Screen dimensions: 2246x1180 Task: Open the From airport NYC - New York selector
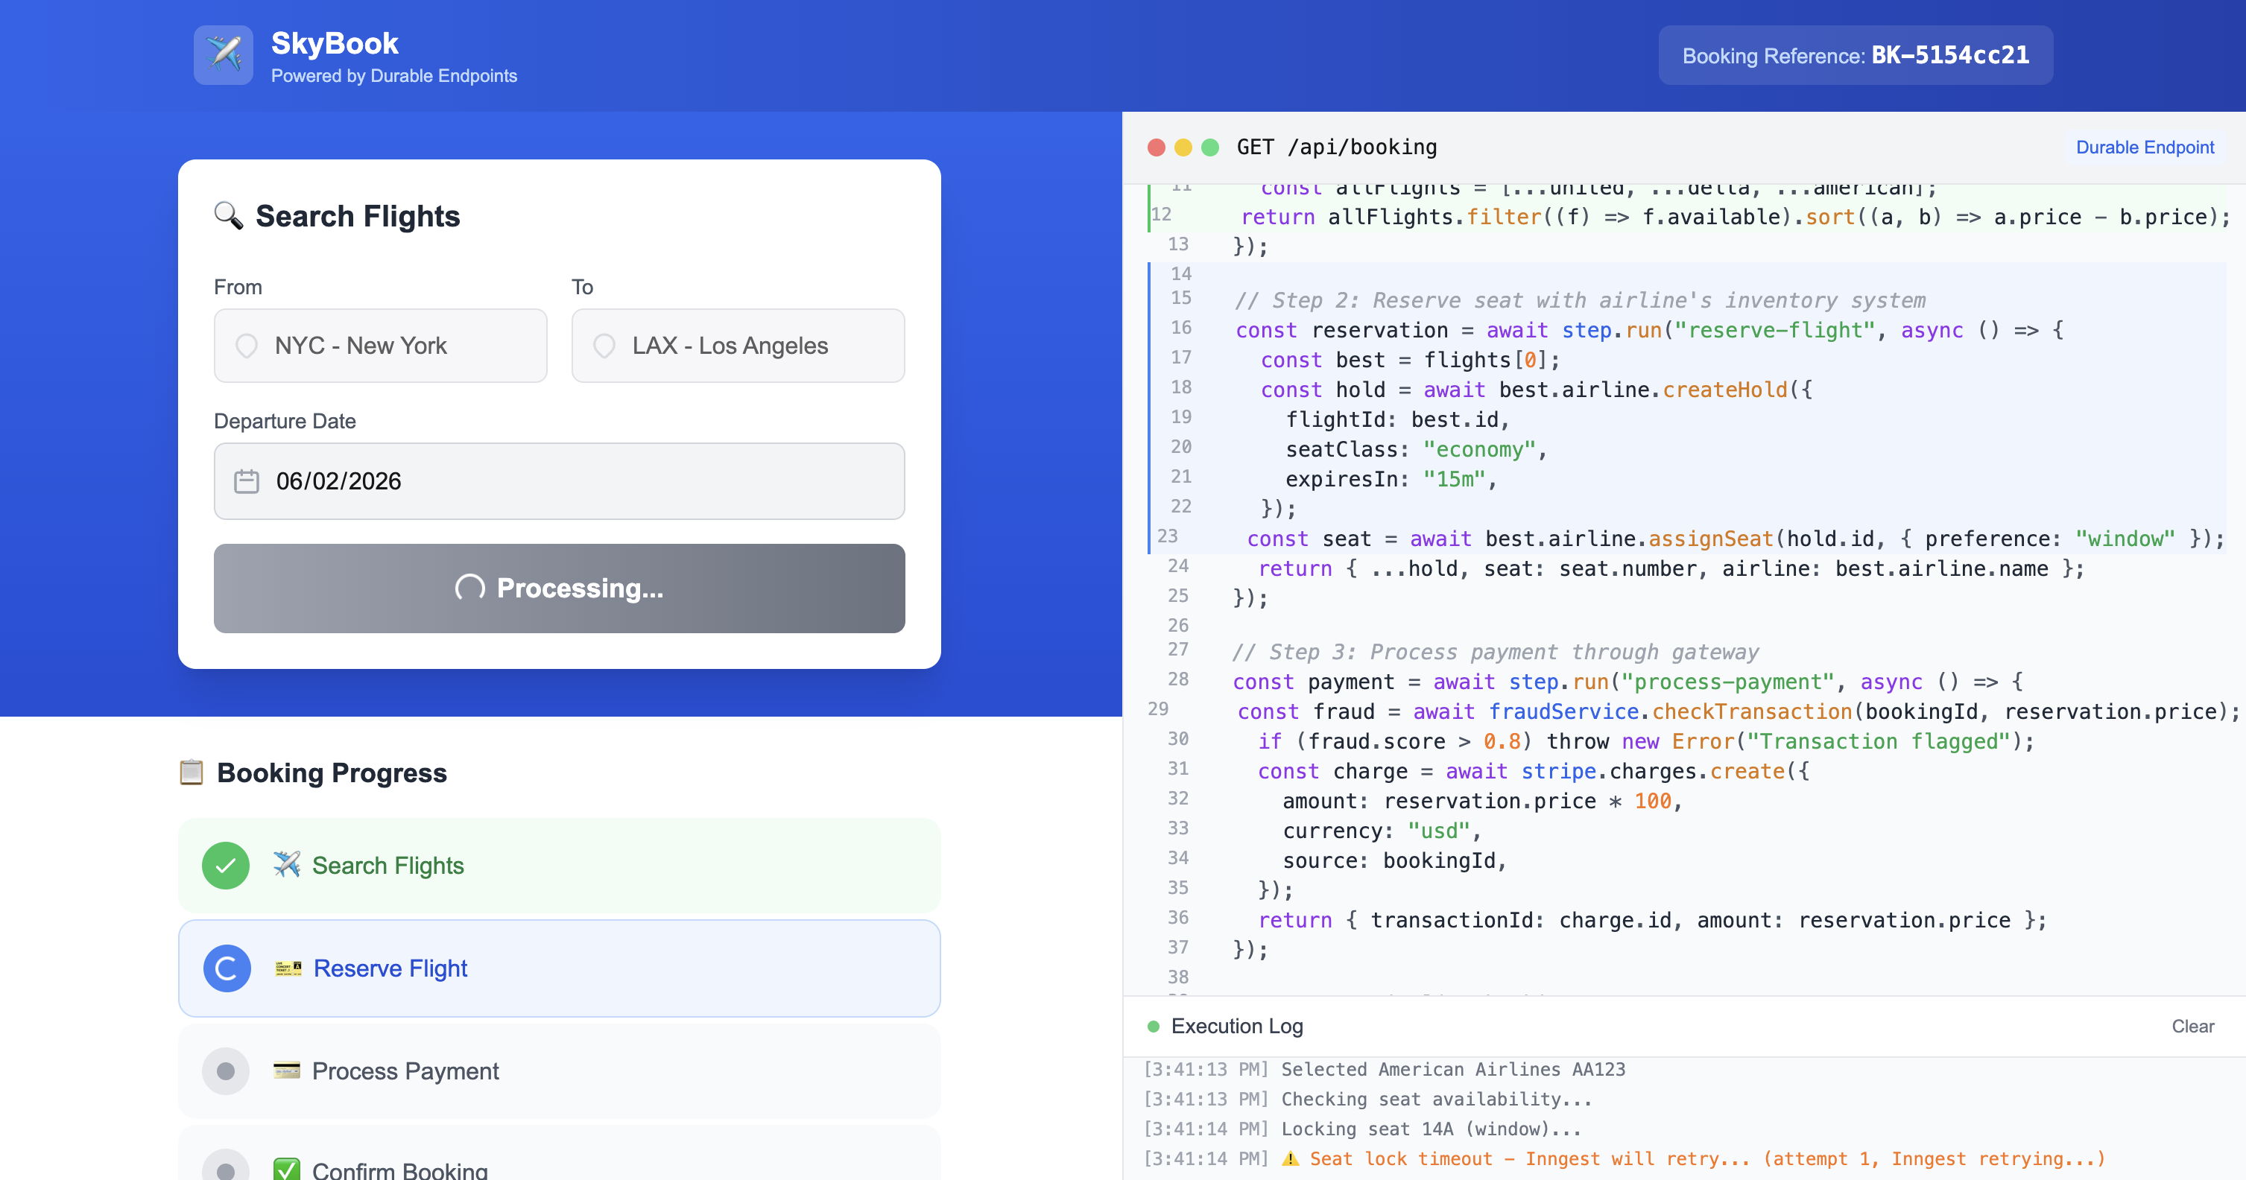380,346
